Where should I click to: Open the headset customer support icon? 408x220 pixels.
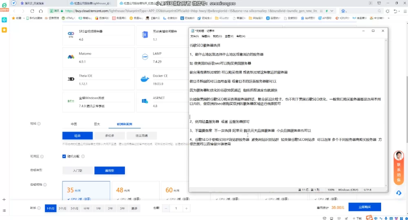point(399,193)
